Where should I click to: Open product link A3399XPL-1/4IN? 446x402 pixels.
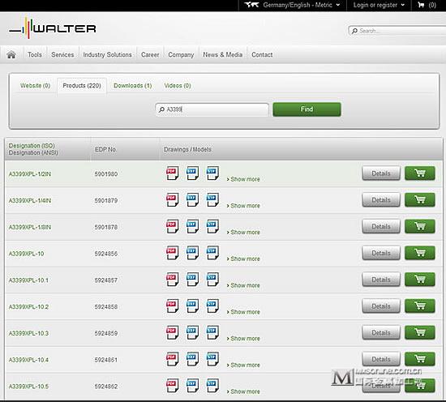30,200
